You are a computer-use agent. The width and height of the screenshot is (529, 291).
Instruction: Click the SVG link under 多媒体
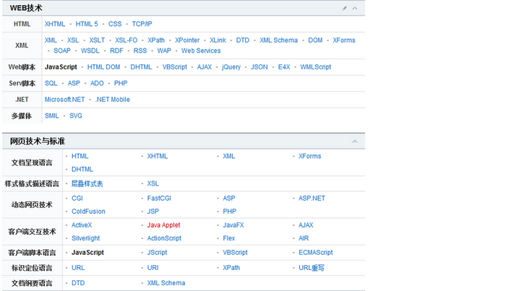(x=76, y=116)
